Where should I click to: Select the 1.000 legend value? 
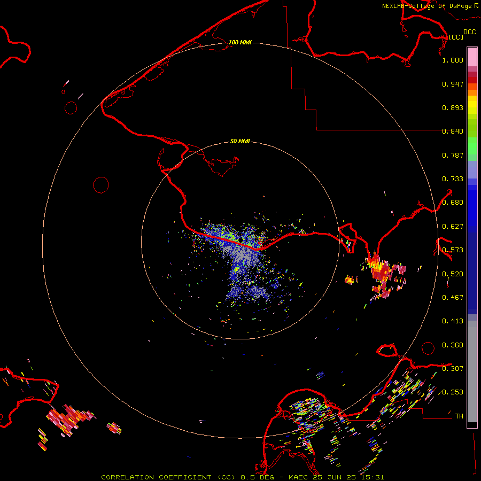click(453, 60)
